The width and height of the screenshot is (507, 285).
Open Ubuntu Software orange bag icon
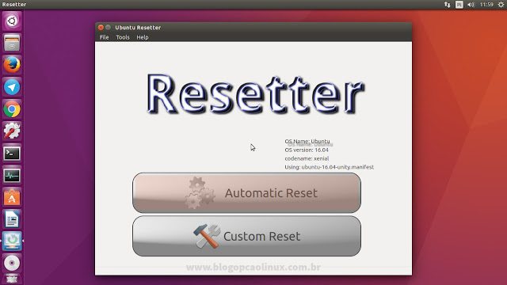coord(12,197)
